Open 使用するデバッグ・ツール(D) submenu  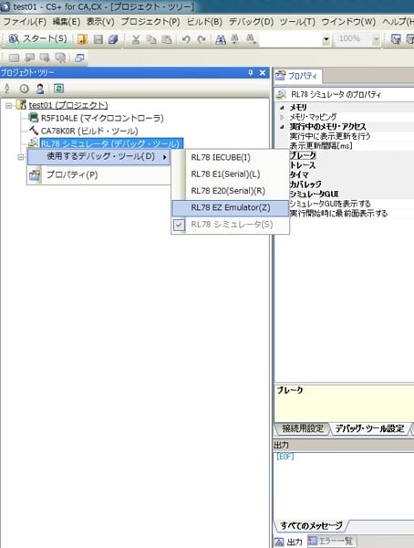coord(99,156)
